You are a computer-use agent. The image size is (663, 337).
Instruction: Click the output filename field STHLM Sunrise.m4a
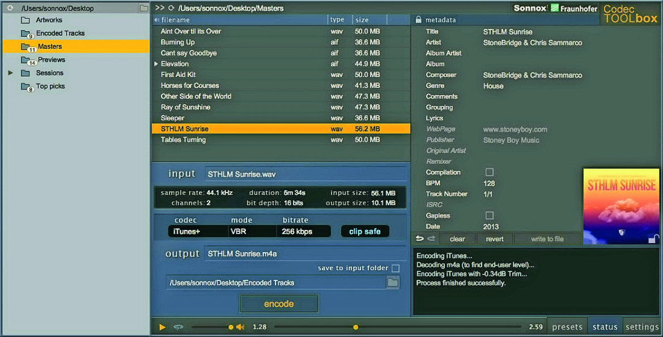(305, 254)
